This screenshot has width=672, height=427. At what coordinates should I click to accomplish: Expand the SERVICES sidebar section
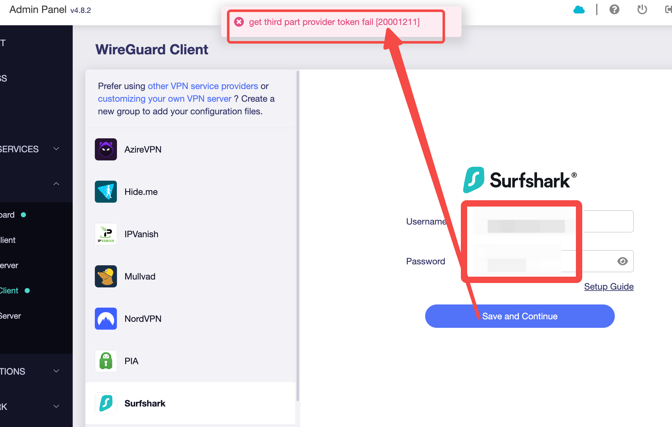point(56,149)
